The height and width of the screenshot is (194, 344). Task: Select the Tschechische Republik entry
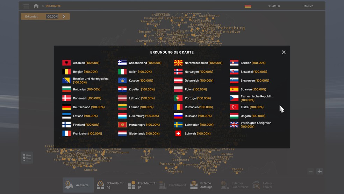pyautogui.click(x=251, y=98)
